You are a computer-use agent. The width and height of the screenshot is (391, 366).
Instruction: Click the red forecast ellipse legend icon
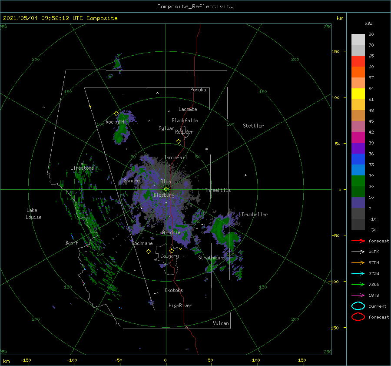pyautogui.click(x=358, y=317)
